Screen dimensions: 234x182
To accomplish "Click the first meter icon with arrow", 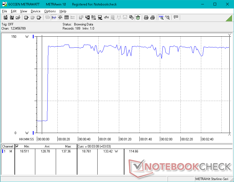I will coord(26,18).
